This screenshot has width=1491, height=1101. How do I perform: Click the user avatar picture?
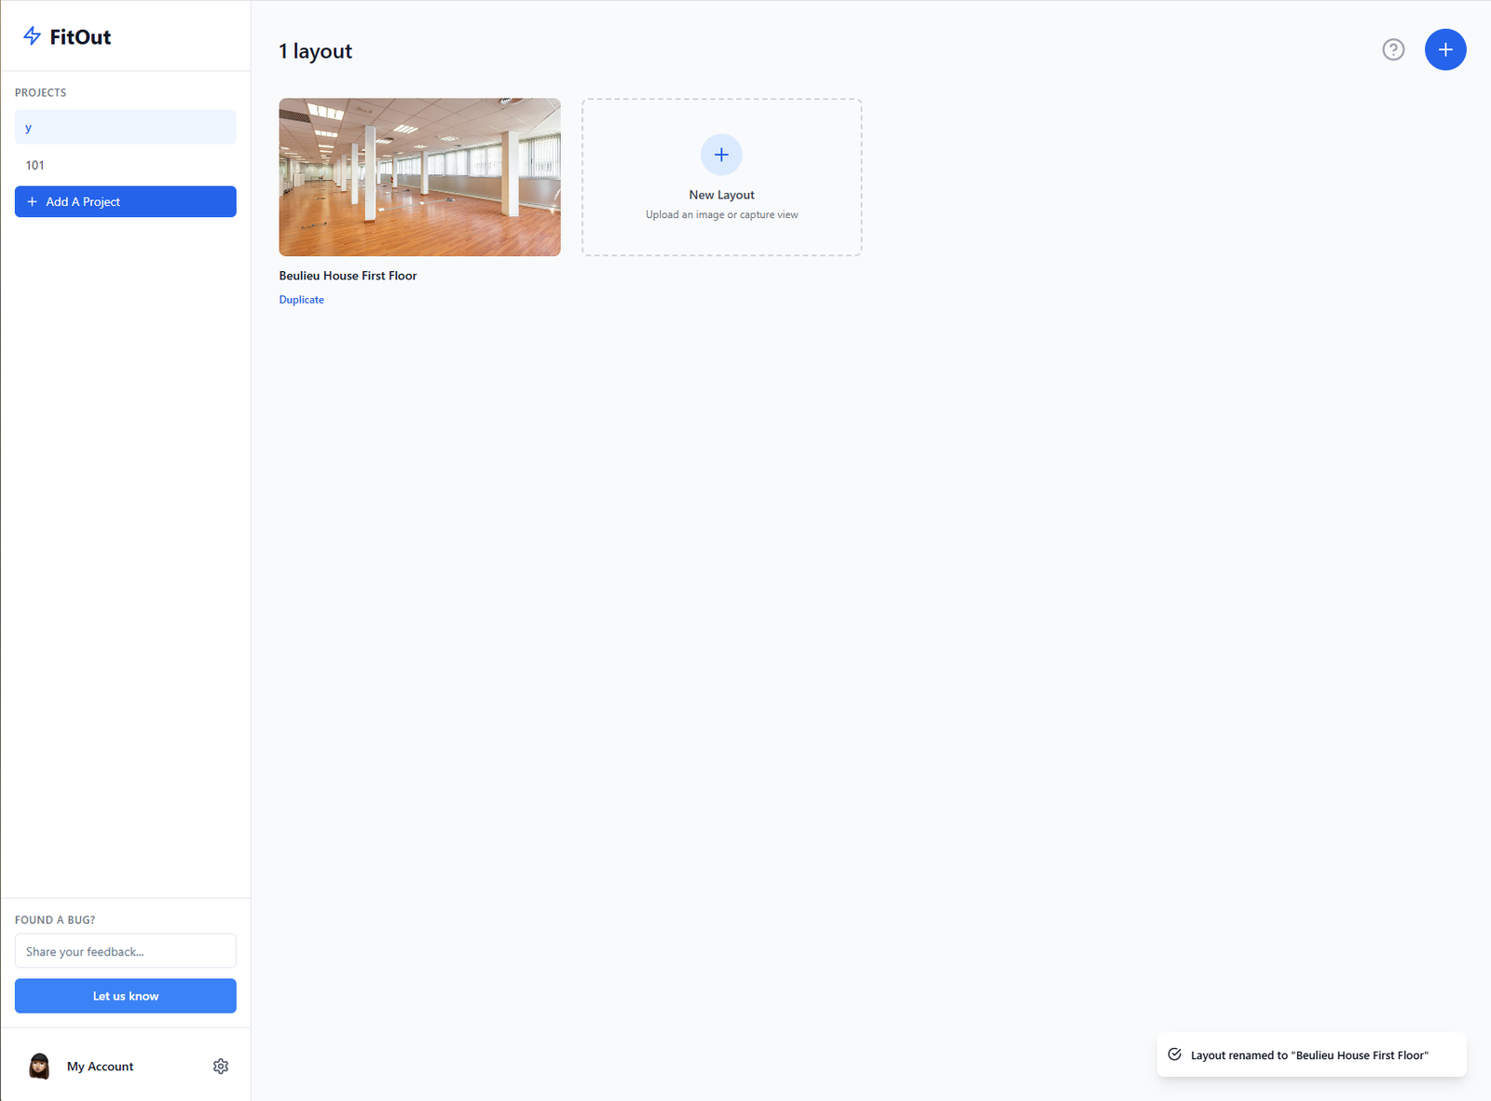(39, 1067)
